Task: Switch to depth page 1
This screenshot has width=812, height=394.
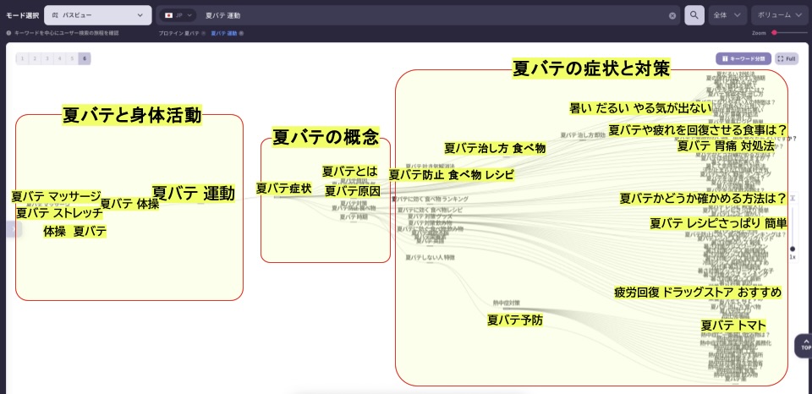Action: (22, 58)
